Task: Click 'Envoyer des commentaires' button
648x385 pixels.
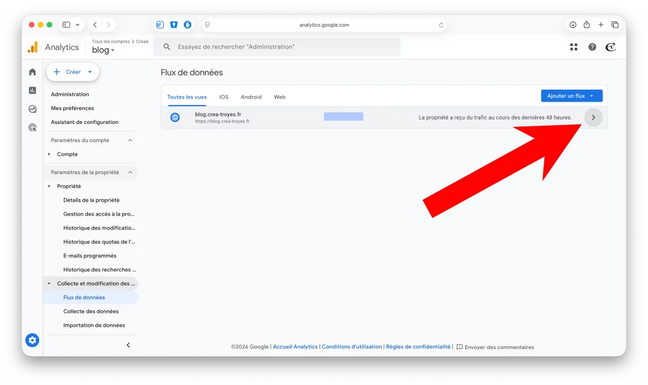Action: (495, 347)
